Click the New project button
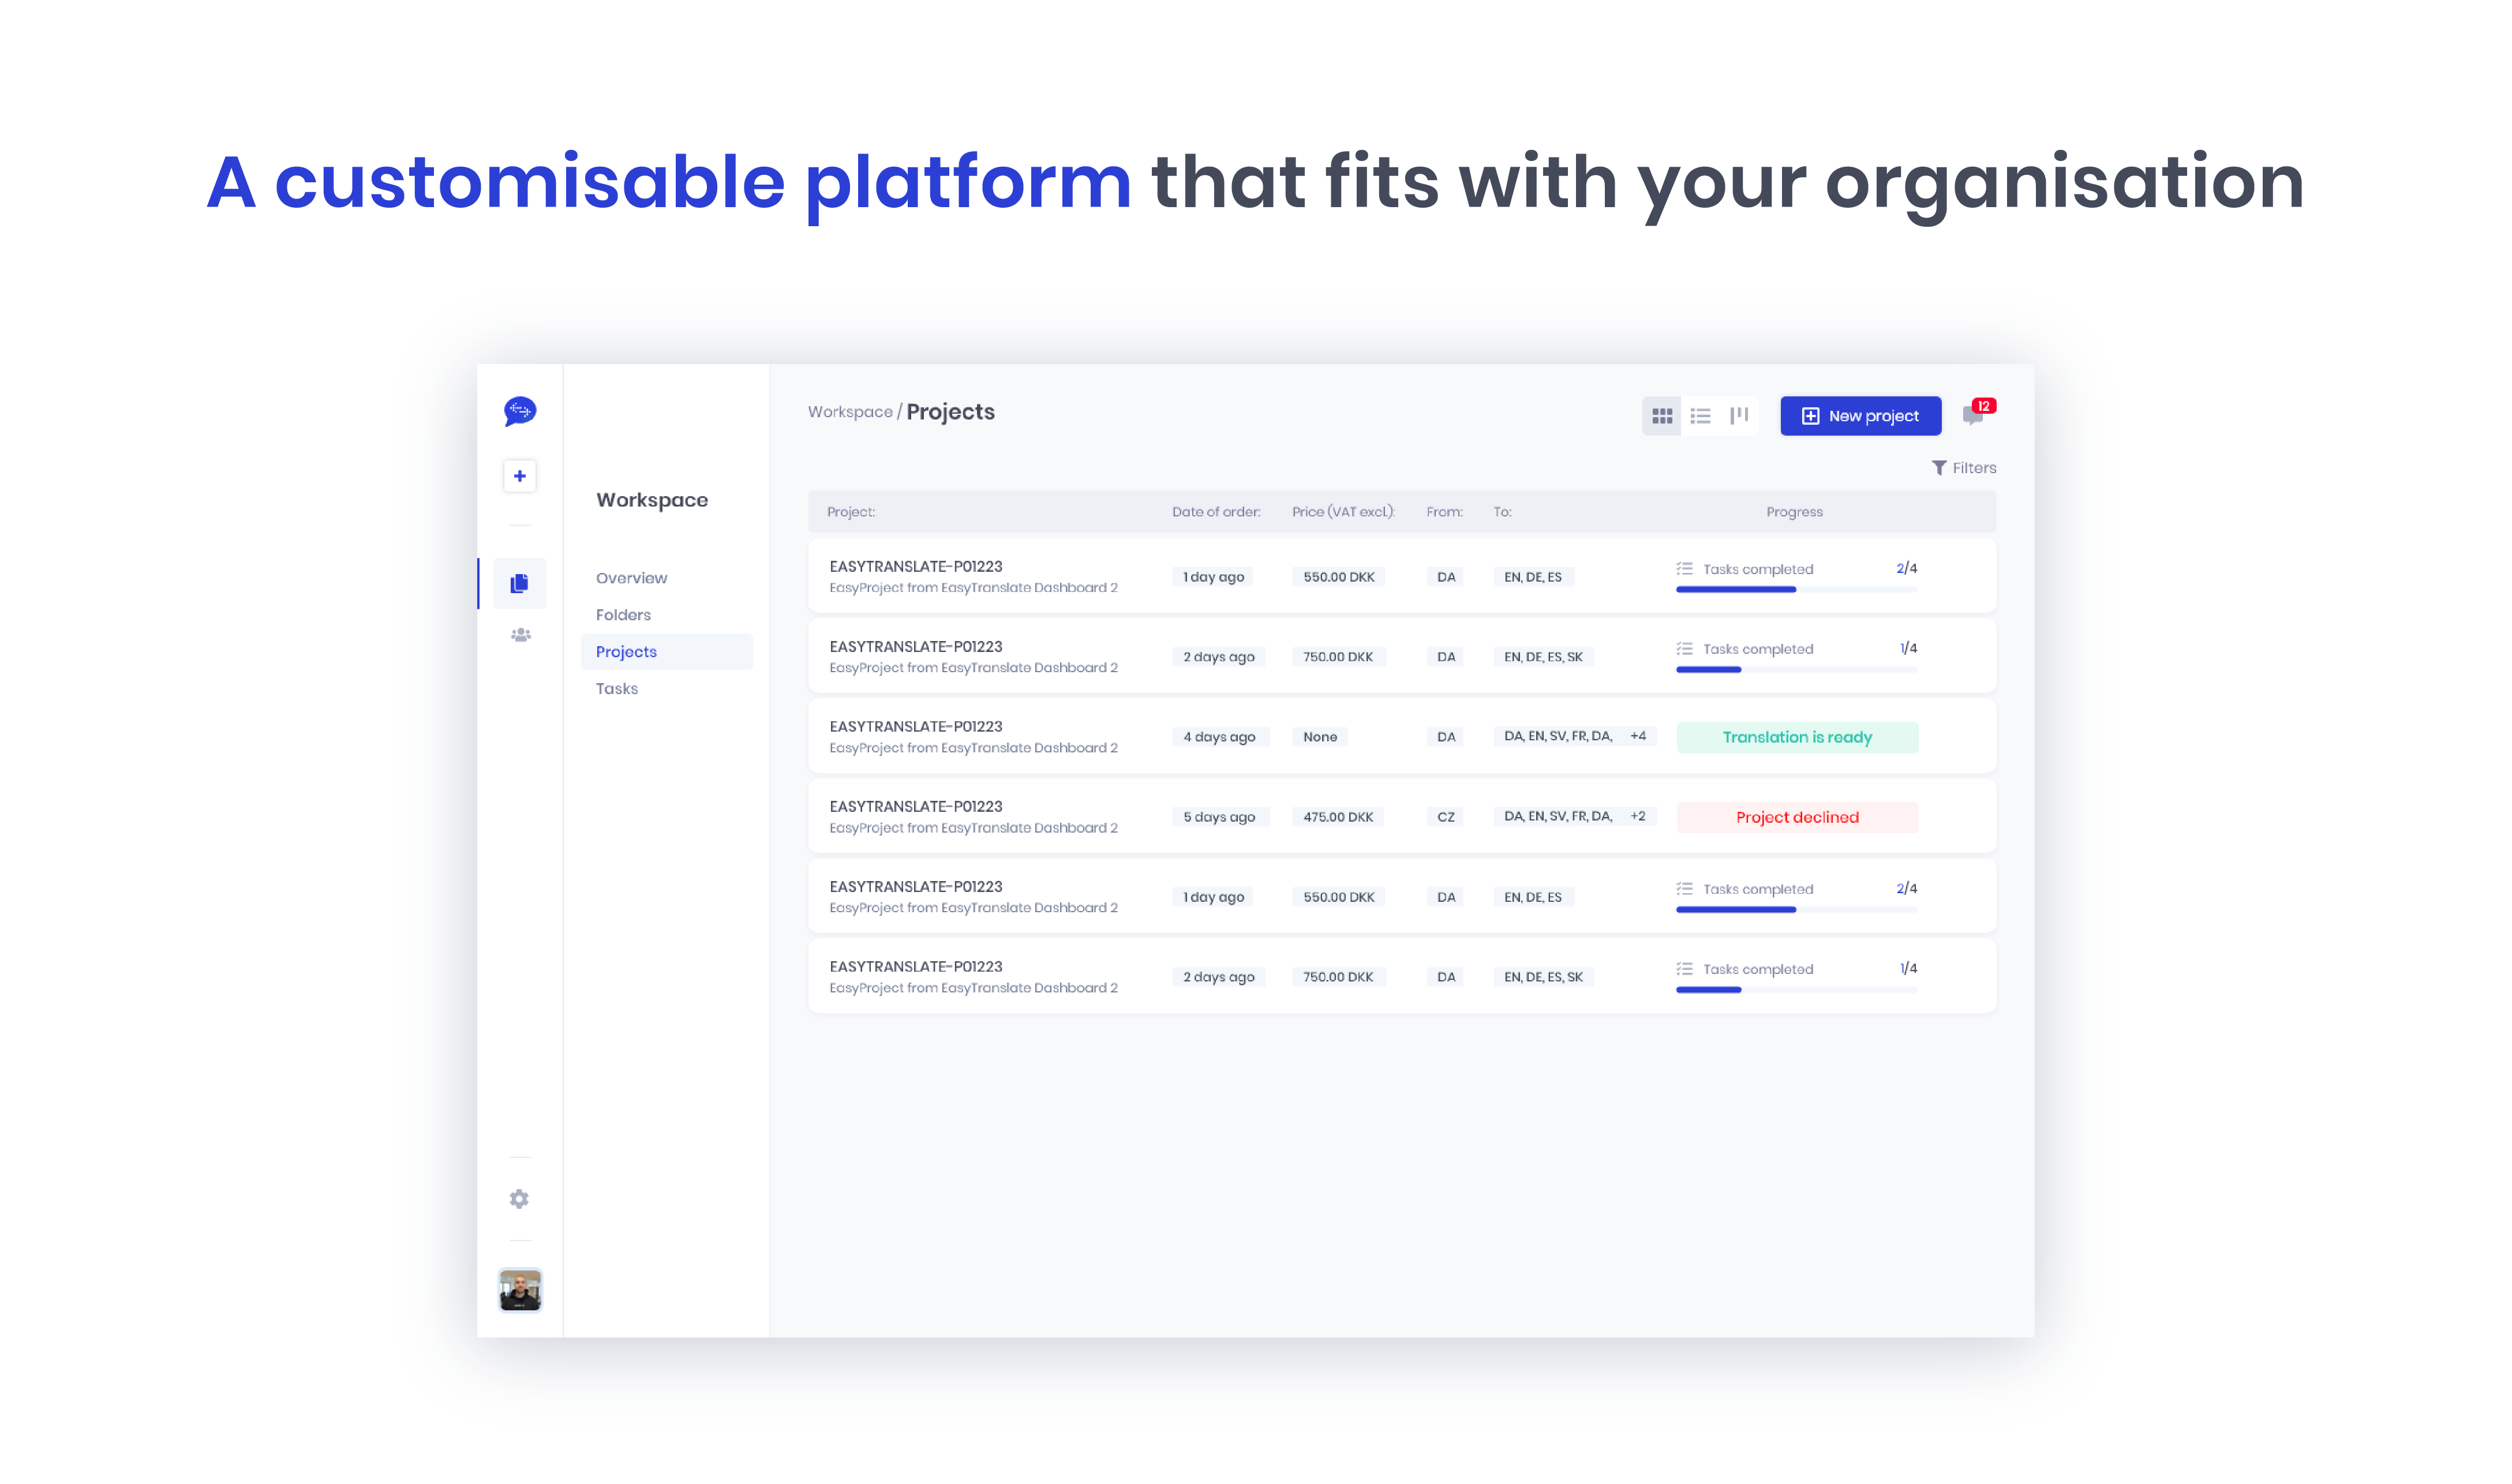The height and width of the screenshot is (1484, 2512). (1860, 416)
